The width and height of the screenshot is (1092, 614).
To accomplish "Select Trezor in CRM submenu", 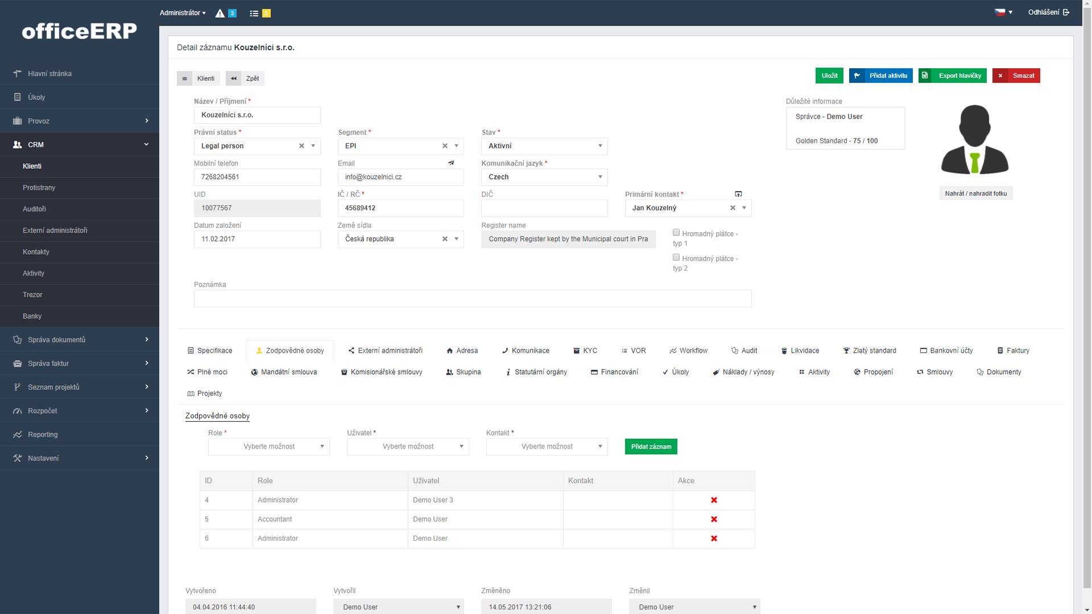I will point(80,295).
